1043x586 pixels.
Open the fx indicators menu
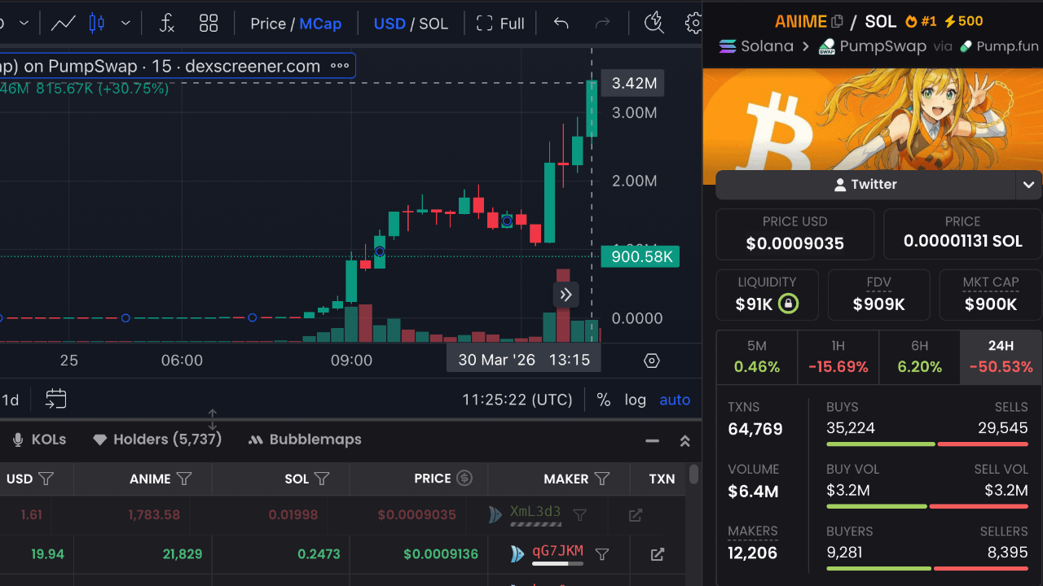click(166, 24)
